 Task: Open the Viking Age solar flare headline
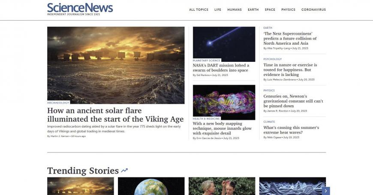point(115,115)
